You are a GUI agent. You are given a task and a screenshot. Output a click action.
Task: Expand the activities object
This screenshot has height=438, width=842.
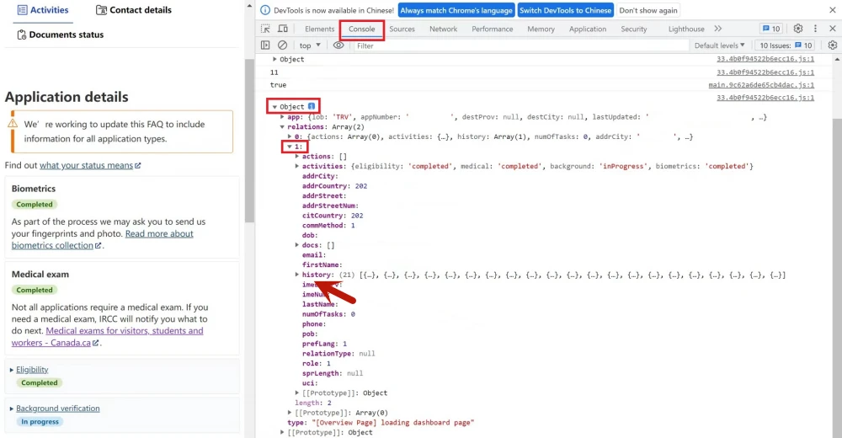(x=297, y=166)
